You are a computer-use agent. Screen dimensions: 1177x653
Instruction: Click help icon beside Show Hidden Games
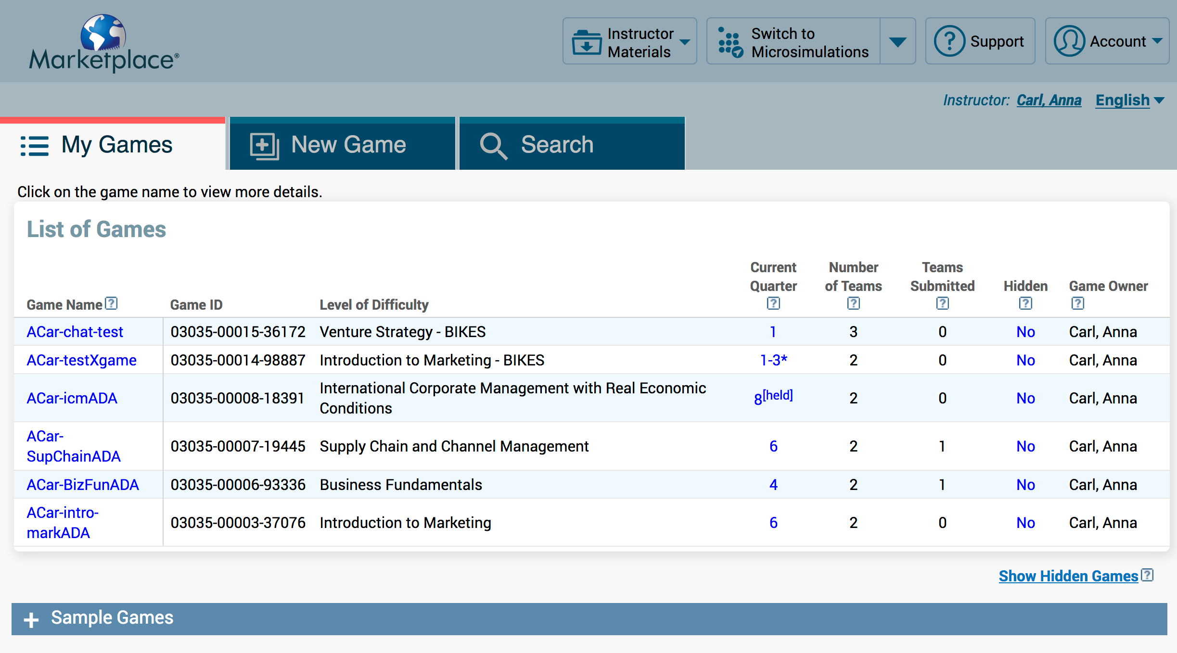tap(1148, 575)
